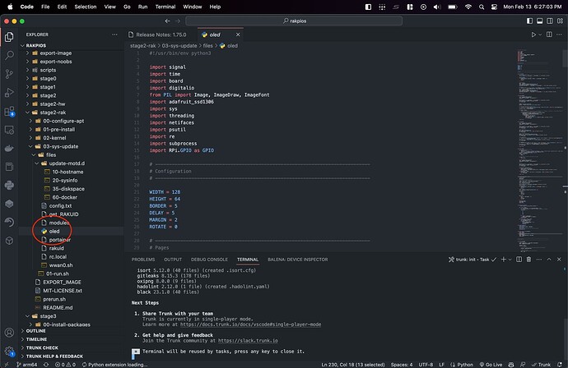The height and width of the screenshot is (368, 568).
Task: Expand the OUTLINE section
Action: click(36, 331)
